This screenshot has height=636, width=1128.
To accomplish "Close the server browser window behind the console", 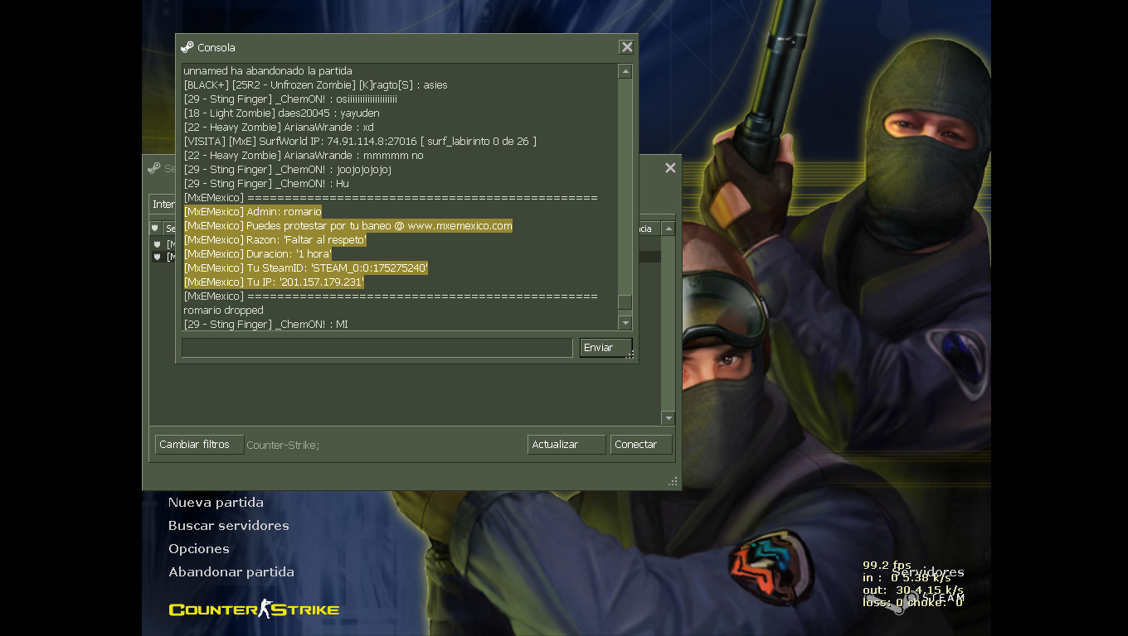I will [x=670, y=167].
